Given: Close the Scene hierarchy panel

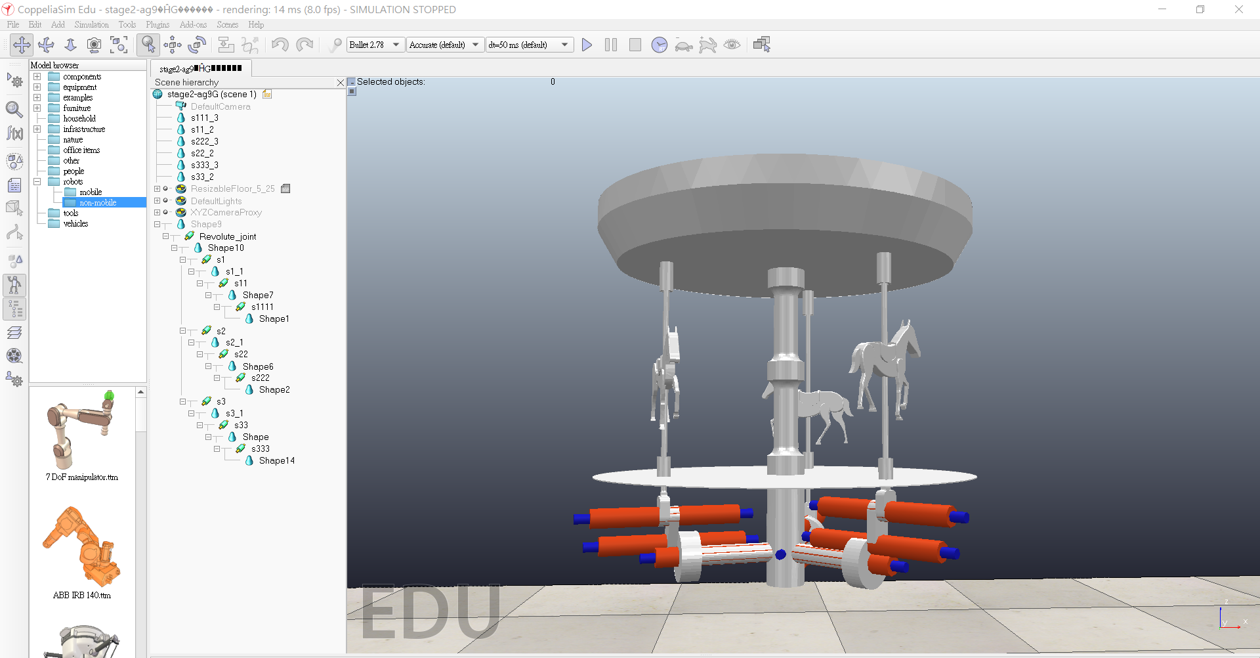Looking at the screenshot, I should (340, 82).
